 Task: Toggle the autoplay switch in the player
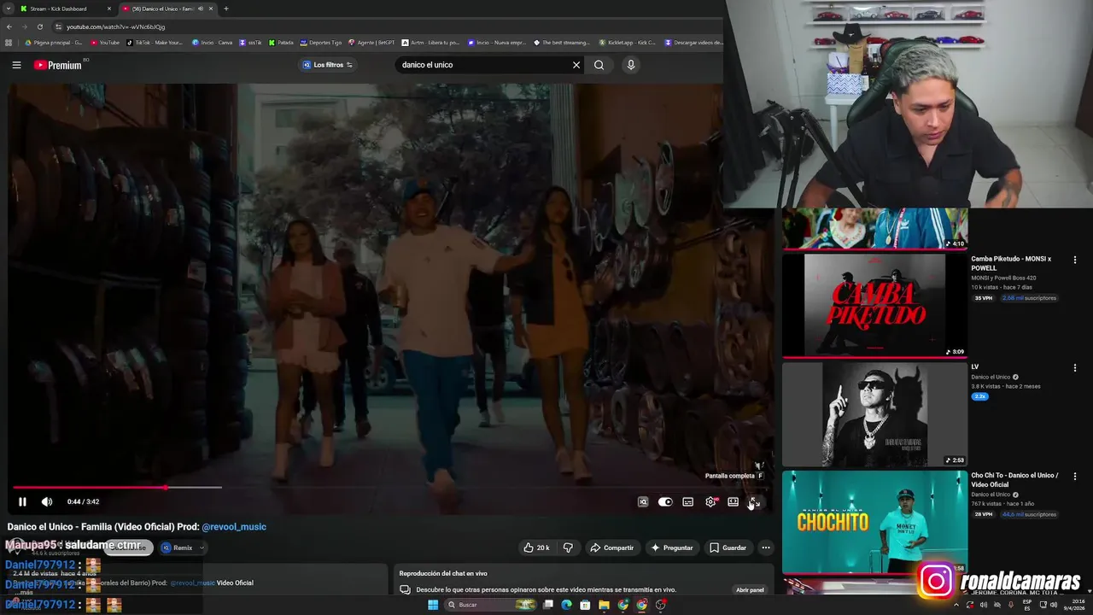[665, 502]
